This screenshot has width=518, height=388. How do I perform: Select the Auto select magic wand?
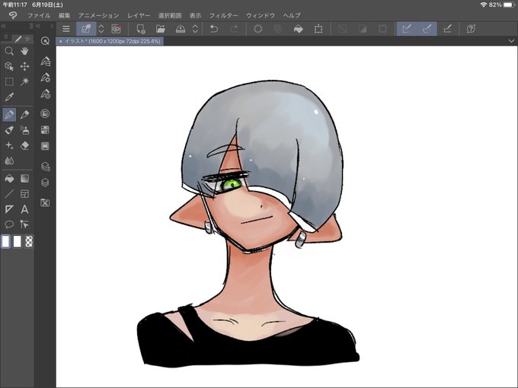click(24, 81)
